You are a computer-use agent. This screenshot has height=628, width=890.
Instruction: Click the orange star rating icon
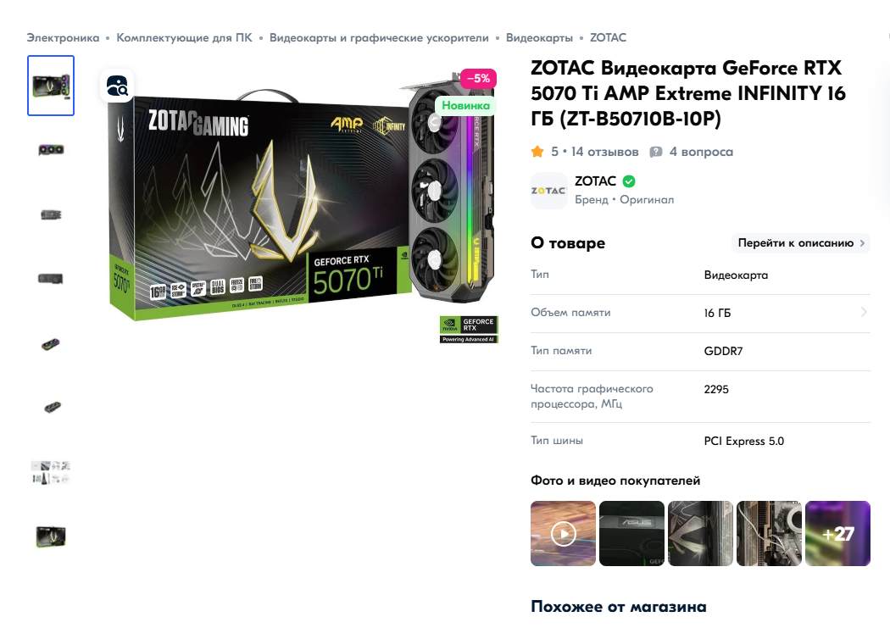(x=537, y=152)
